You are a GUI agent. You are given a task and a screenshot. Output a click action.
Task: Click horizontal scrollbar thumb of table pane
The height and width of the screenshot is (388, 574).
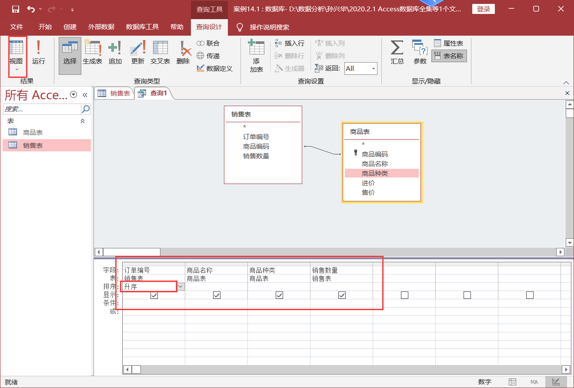(x=132, y=252)
